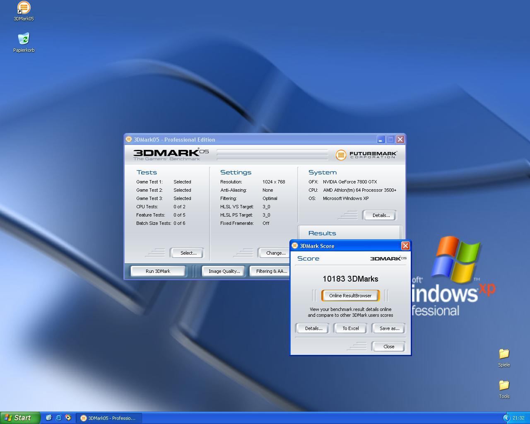
Task: Click the Start button
Action: point(20,418)
